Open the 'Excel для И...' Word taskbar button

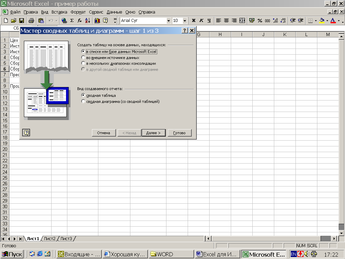pos(217,254)
